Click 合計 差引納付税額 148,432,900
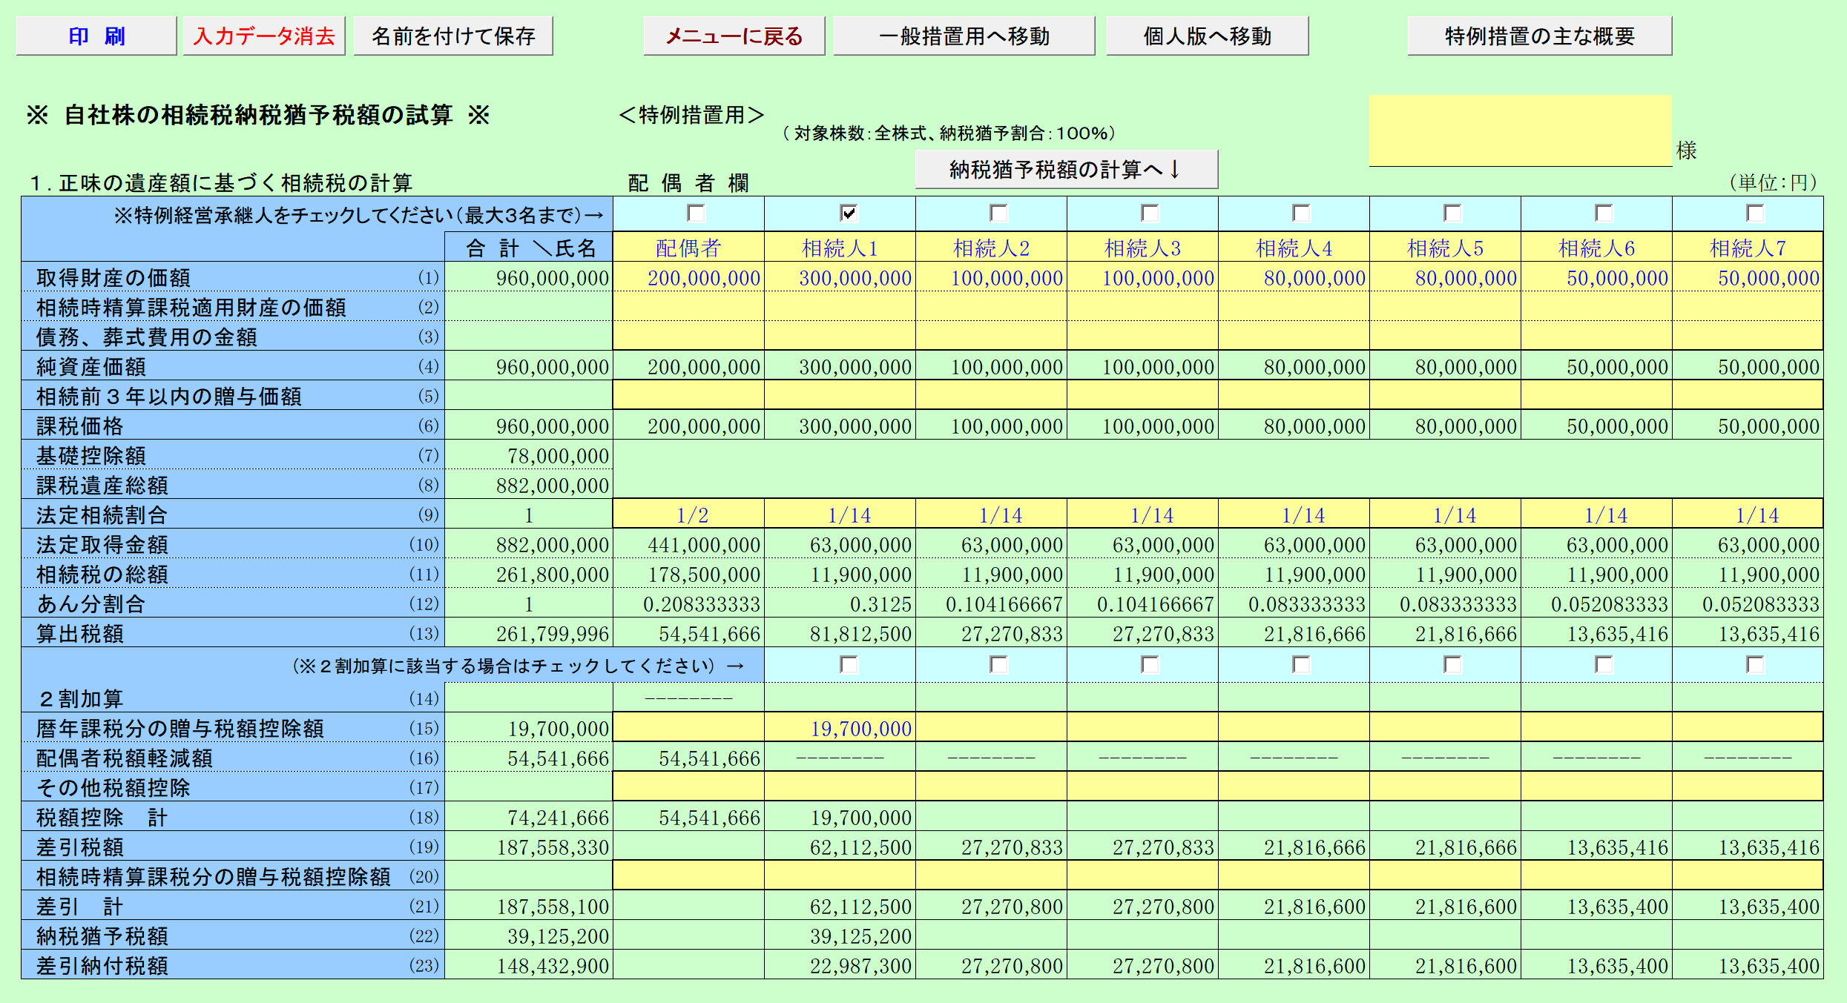This screenshot has width=1847, height=1003. tap(529, 965)
